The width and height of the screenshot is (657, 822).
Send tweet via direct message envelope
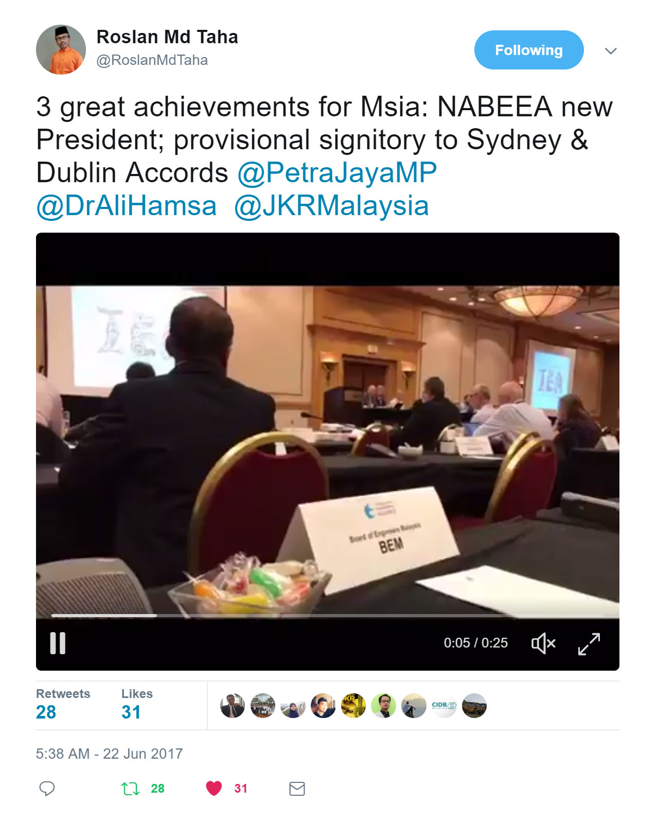pos(297,789)
